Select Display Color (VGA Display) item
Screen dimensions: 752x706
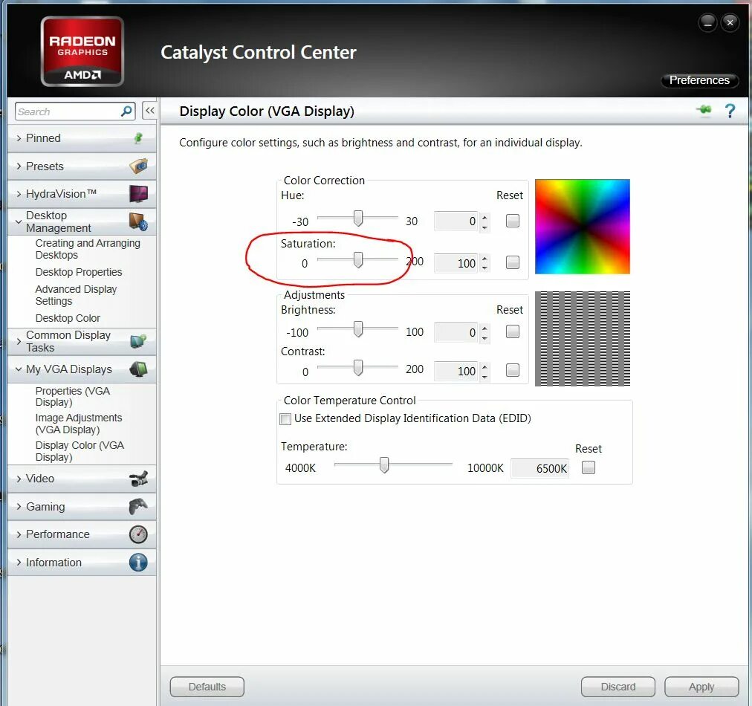[80, 451]
